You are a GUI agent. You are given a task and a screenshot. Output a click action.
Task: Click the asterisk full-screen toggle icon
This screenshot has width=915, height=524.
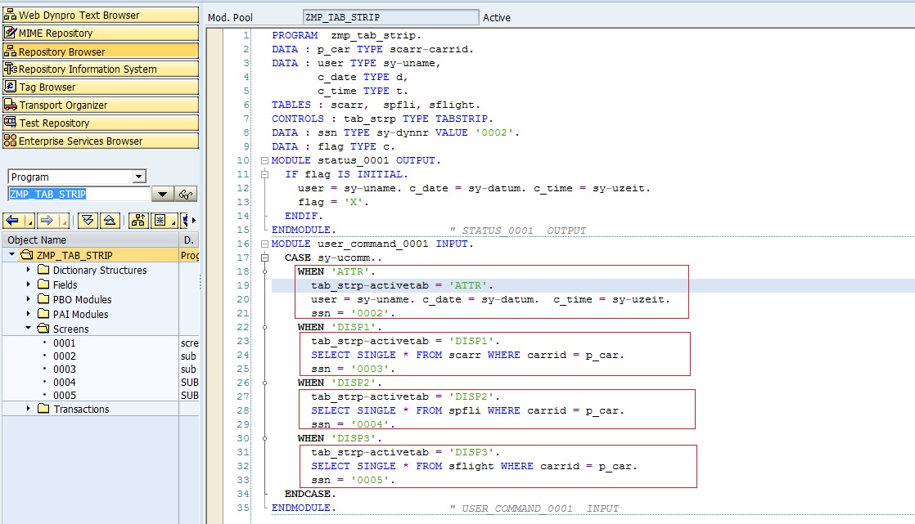point(160,220)
